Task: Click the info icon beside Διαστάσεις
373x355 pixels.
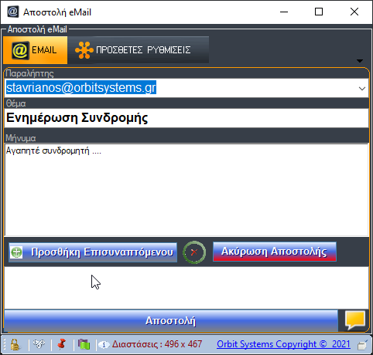Action: 104,345
